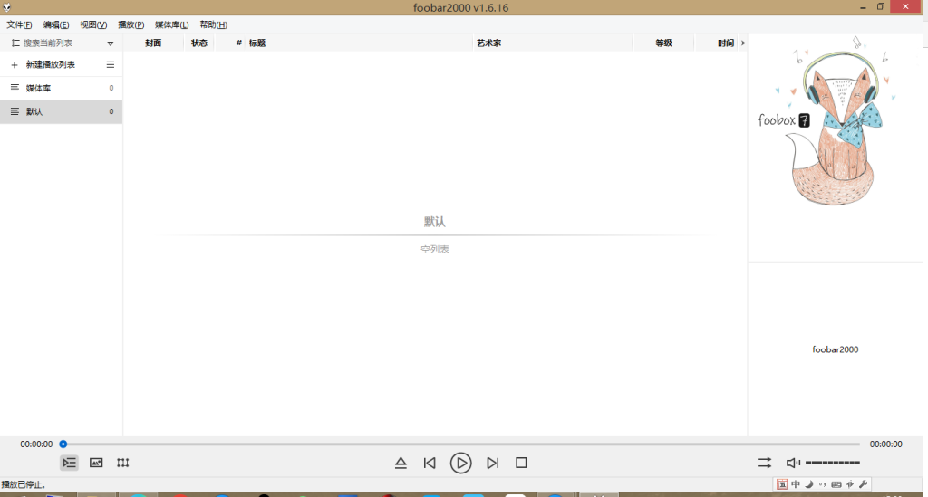Select the 媒体库 playlist
928x497 pixels.
click(61, 88)
